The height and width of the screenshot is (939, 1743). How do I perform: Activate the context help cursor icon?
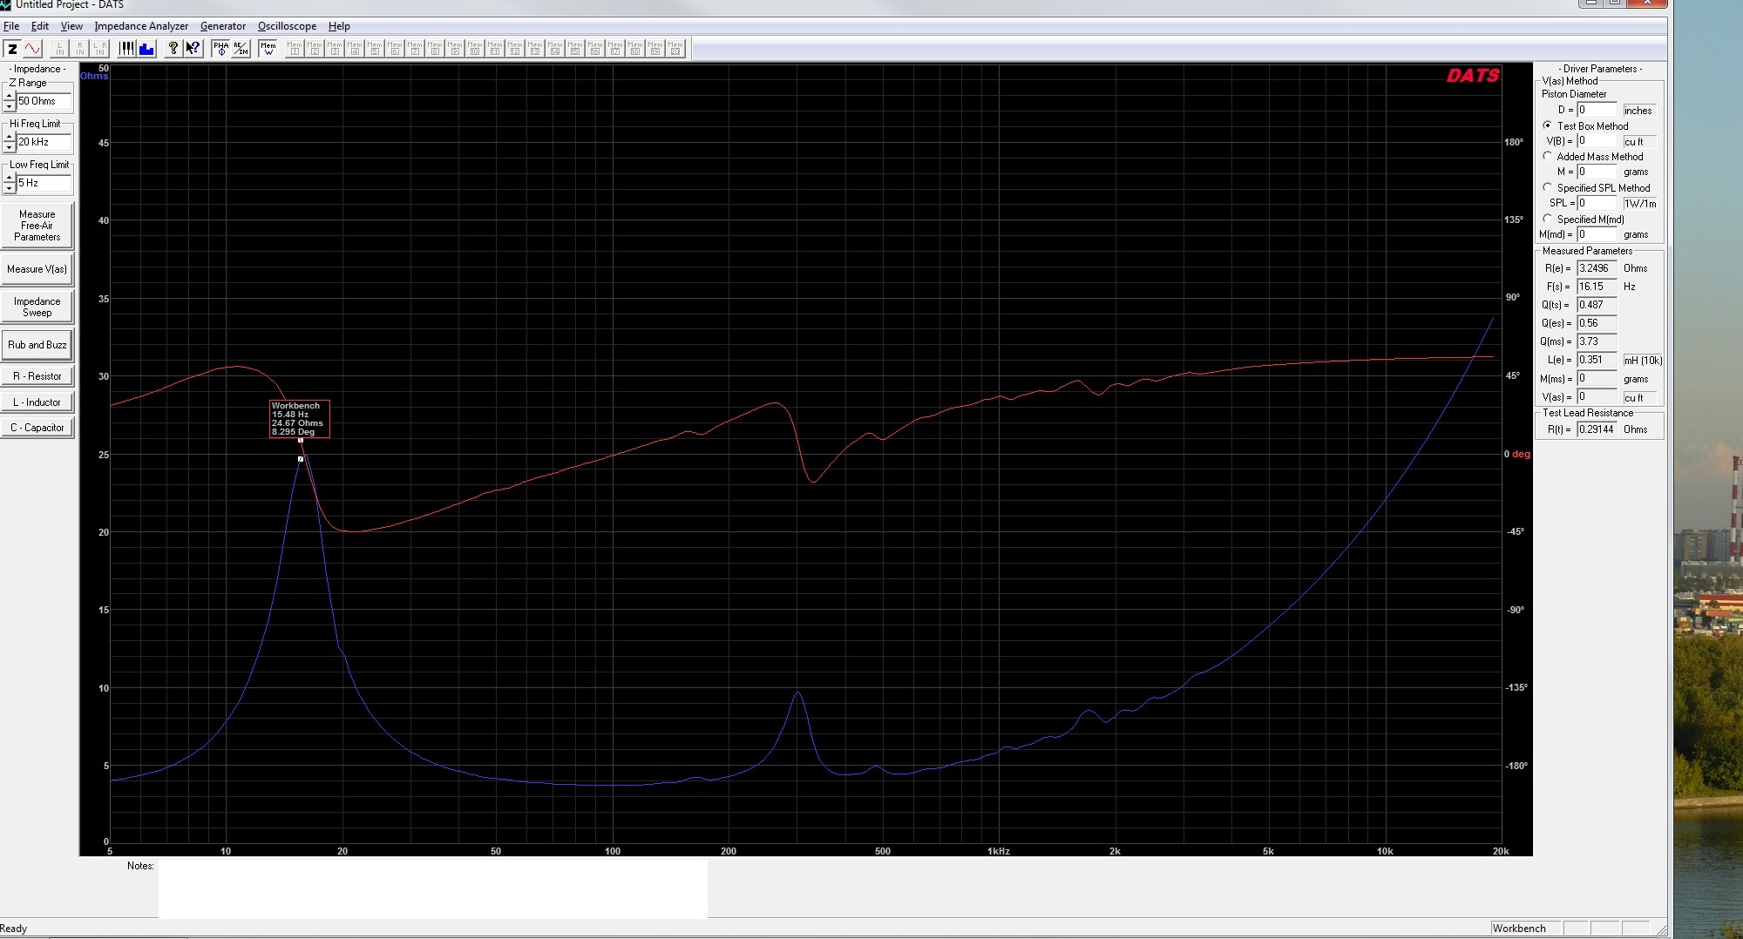tap(193, 49)
